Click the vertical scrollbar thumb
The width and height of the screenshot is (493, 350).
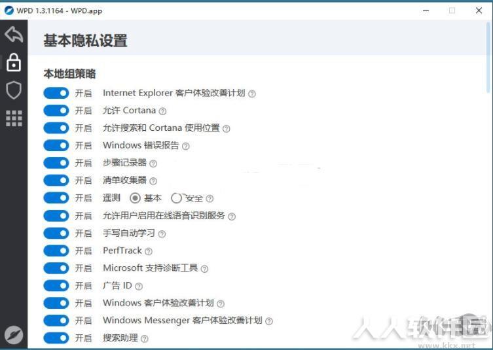point(488,56)
